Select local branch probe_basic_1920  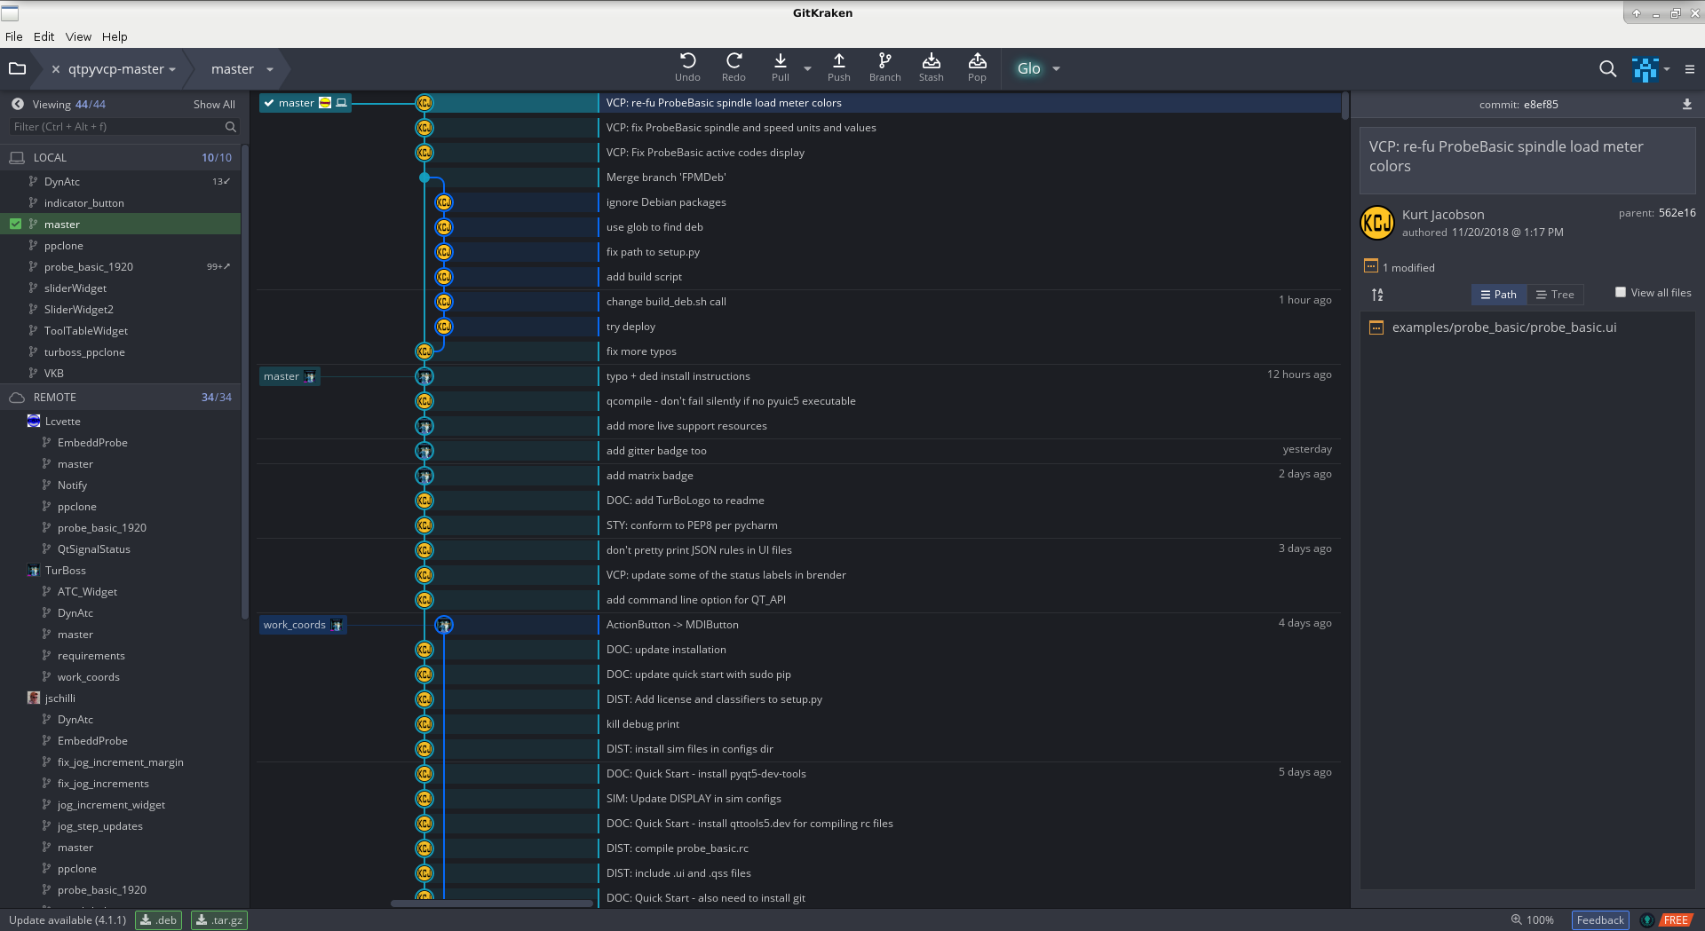[89, 267]
